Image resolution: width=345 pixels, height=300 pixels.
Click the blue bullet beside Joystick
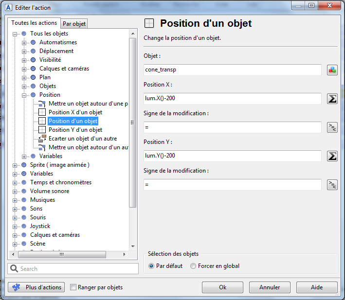tap(24, 226)
